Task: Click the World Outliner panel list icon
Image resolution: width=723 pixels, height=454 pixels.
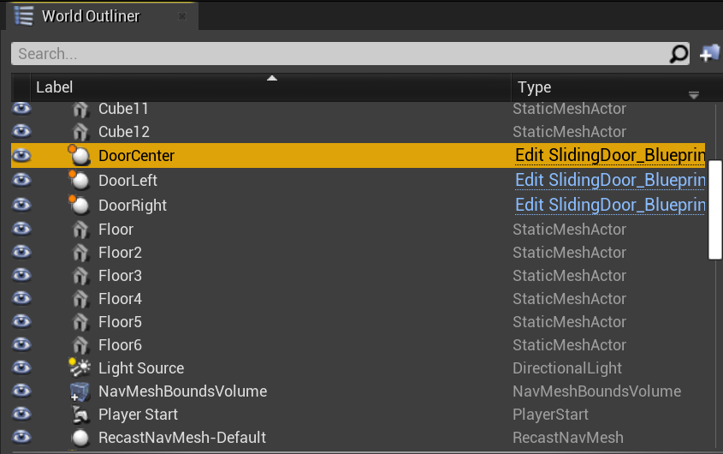Action: pyautogui.click(x=23, y=15)
